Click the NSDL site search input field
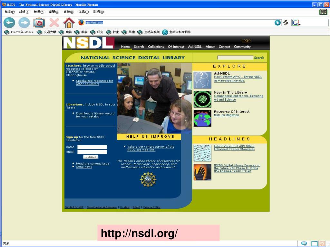This screenshot has height=247, width=330. pos(235,58)
